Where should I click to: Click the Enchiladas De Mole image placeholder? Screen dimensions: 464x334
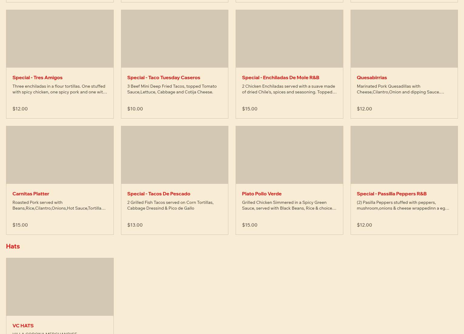(289, 39)
